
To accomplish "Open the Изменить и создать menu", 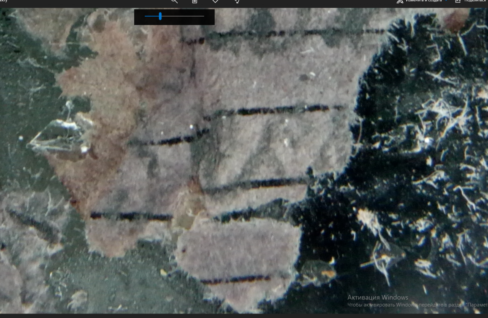I will [422, 1].
